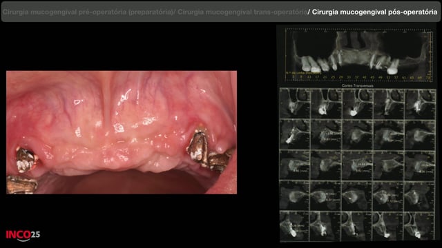Click the INCO25 logo

(23, 236)
